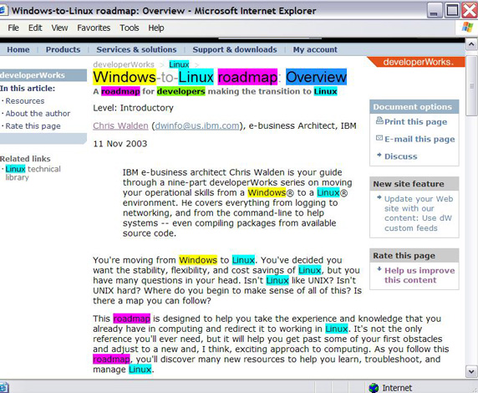Click Help us improve this content link
The image size is (478, 393).
pos(420,275)
